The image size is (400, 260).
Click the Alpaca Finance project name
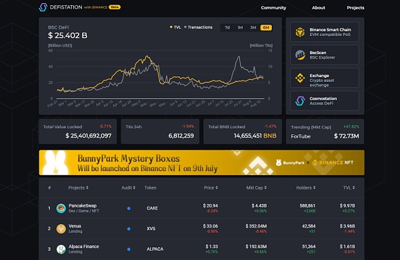(84, 246)
